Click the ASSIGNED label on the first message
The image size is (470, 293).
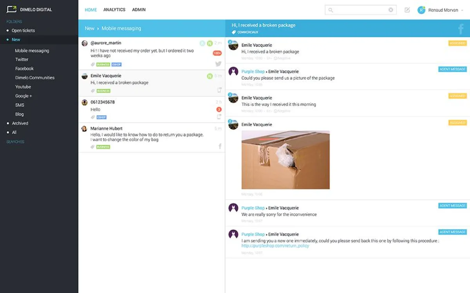coord(457,43)
